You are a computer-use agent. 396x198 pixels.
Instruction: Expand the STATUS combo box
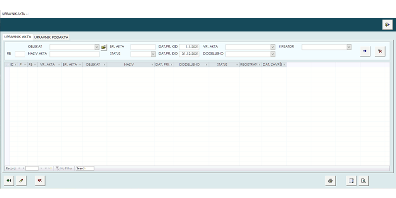pos(153,54)
